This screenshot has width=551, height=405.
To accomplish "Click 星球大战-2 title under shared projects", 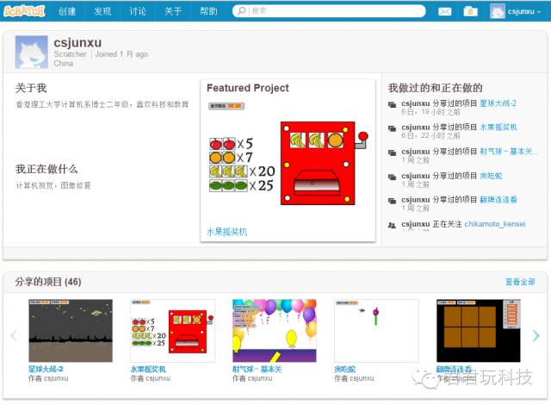I will tap(46, 369).
